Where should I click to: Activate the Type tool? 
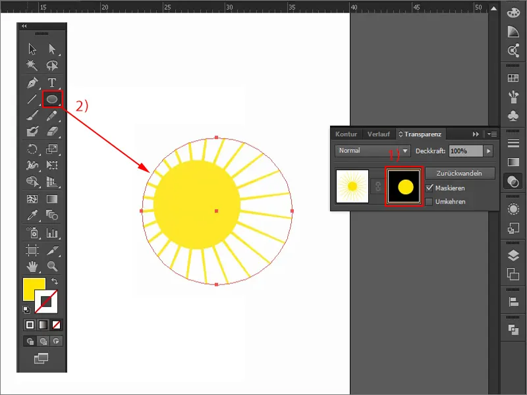pyautogui.click(x=52, y=83)
